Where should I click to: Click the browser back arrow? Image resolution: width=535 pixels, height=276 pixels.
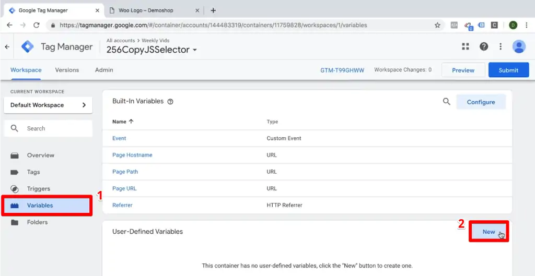coord(9,25)
